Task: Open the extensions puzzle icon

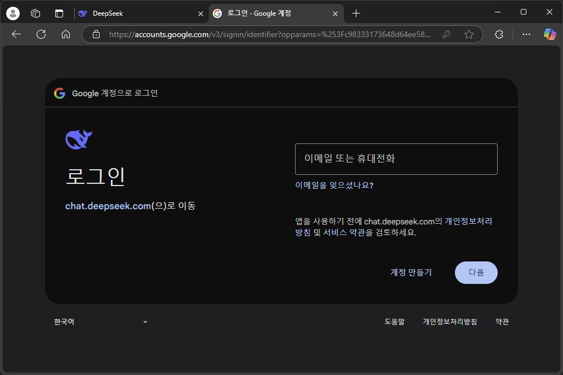Action: tap(499, 34)
